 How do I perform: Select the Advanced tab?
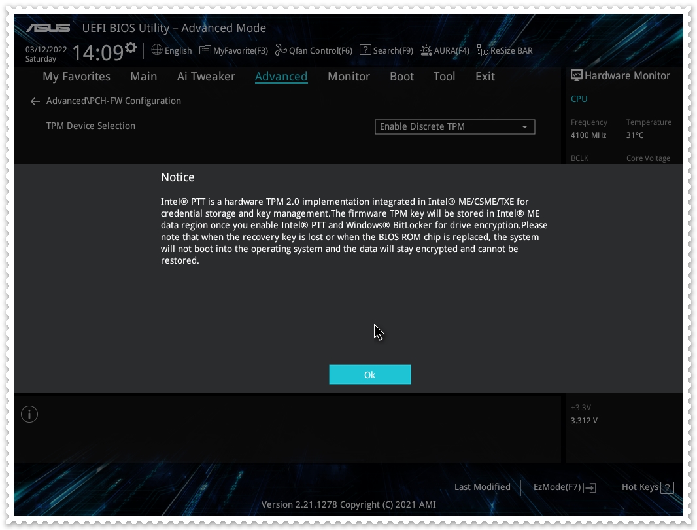coord(281,77)
